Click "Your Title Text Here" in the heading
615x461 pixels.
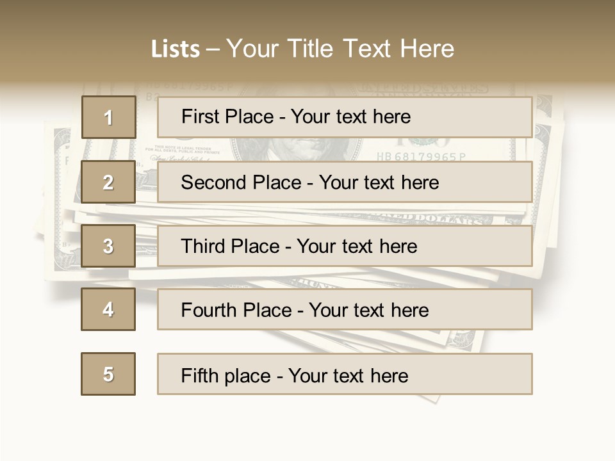point(340,49)
